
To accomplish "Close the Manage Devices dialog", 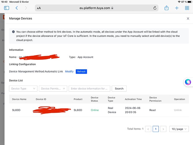I will [x=188, y=19].
